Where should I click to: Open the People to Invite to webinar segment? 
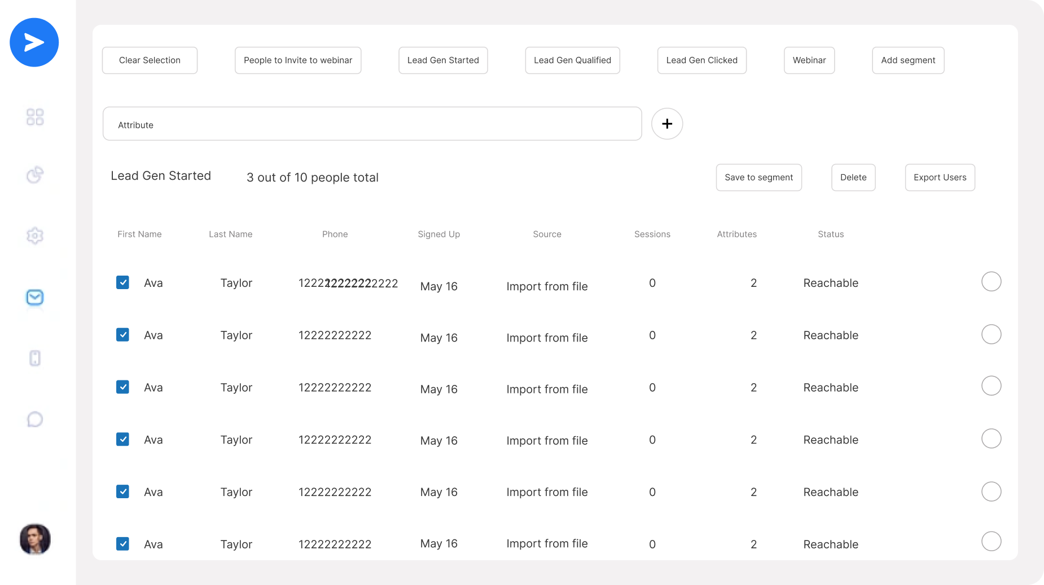[x=297, y=60]
